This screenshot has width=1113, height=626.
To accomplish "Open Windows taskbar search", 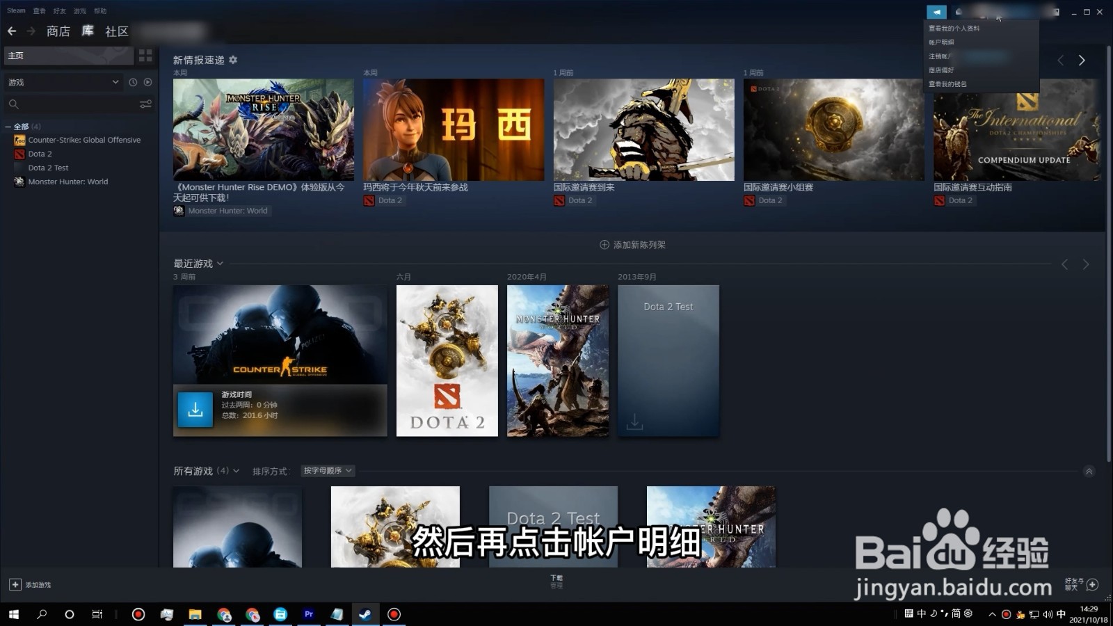I will (x=42, y=614).
